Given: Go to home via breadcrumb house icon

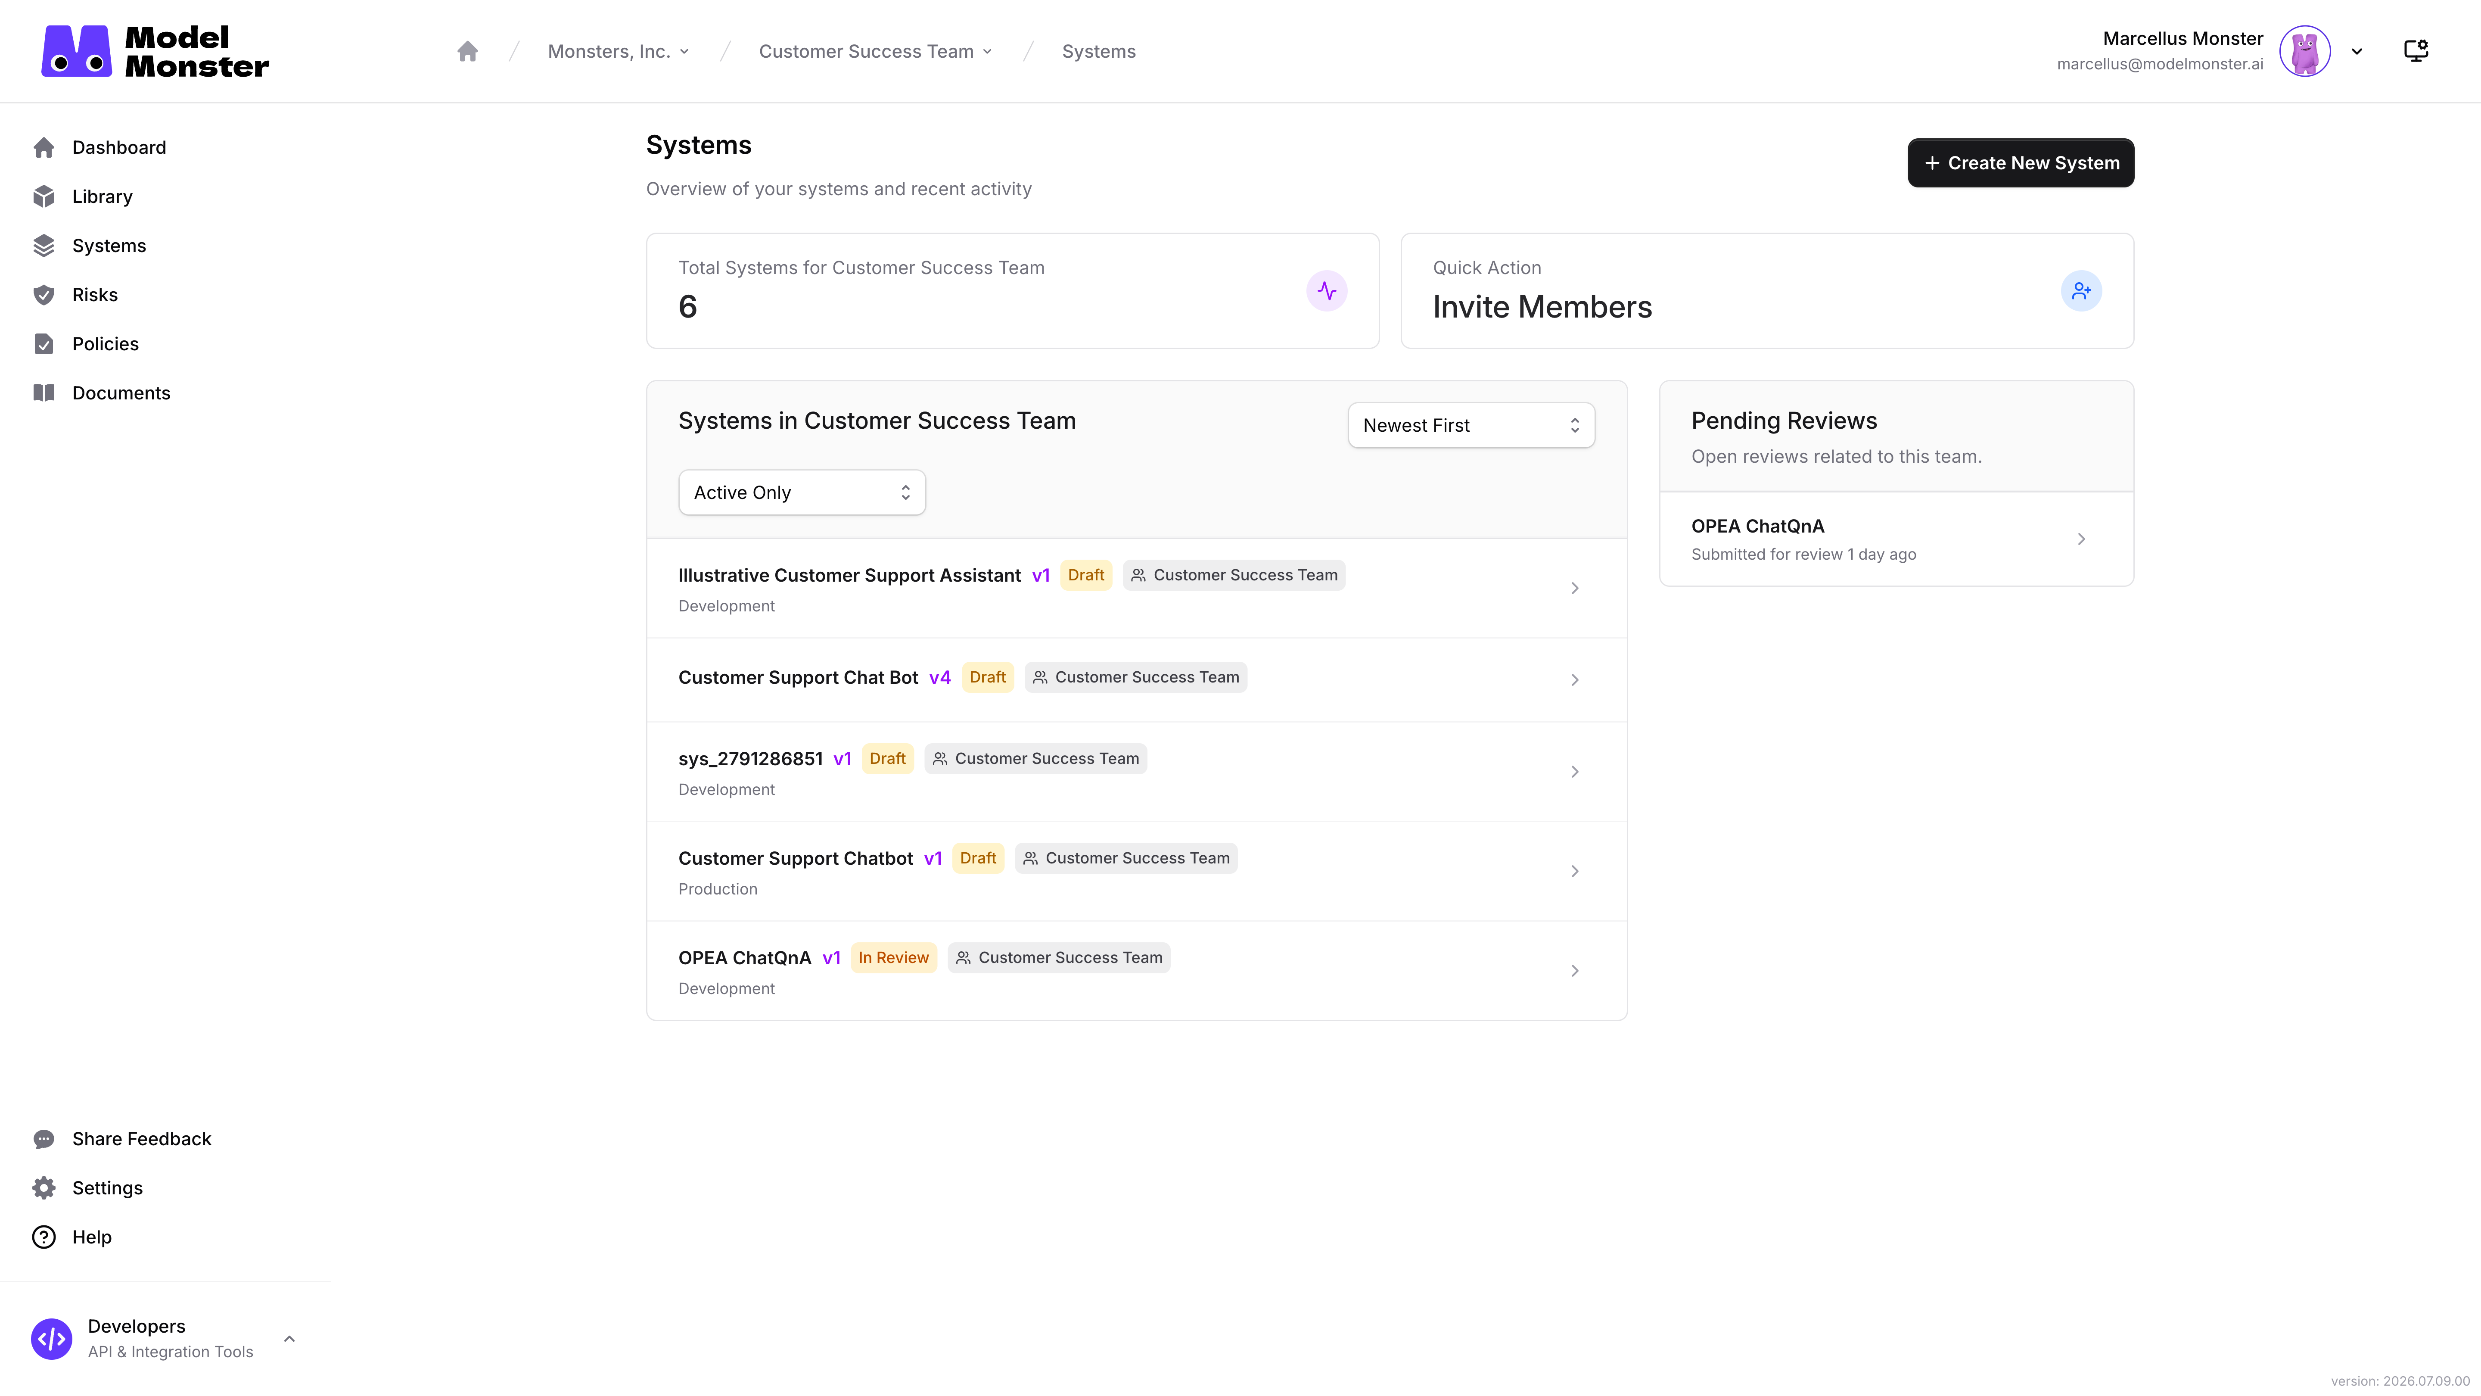Looking at the screenshot, I should coord(468,51).
